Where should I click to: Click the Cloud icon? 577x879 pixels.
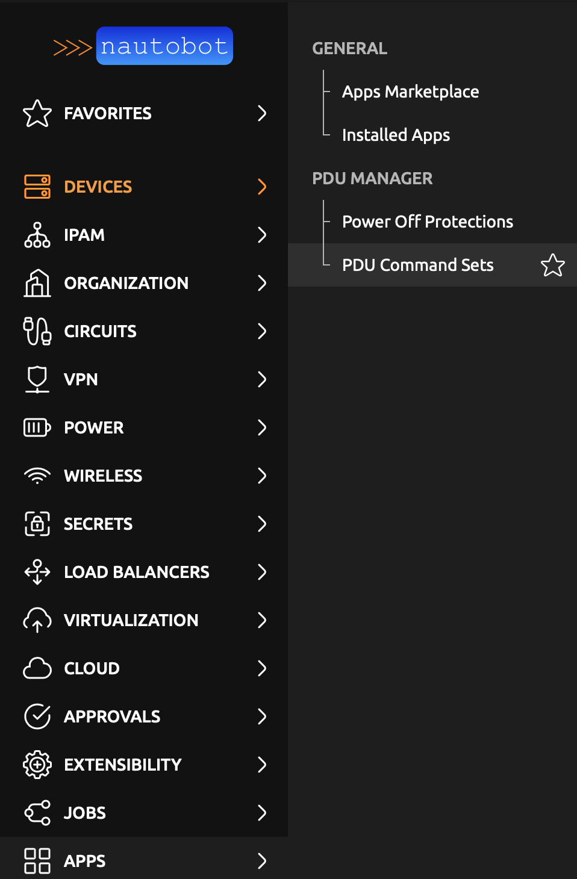point(37,668)
